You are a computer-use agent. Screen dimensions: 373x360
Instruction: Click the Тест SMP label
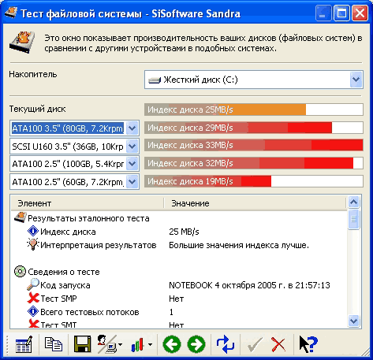[58, 299]
